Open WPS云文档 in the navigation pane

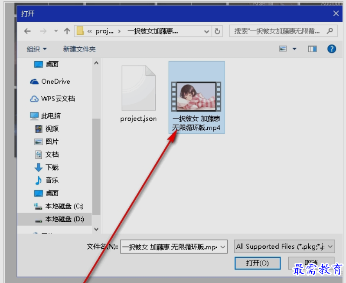click(x=58, y=99)
